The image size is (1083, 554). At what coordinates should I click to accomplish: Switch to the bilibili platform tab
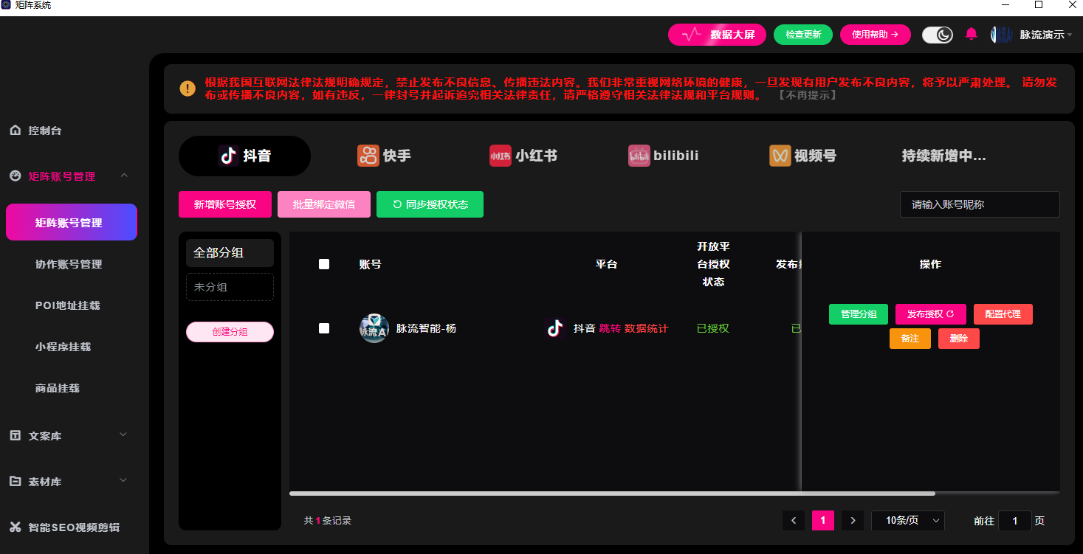coord(664,156)
